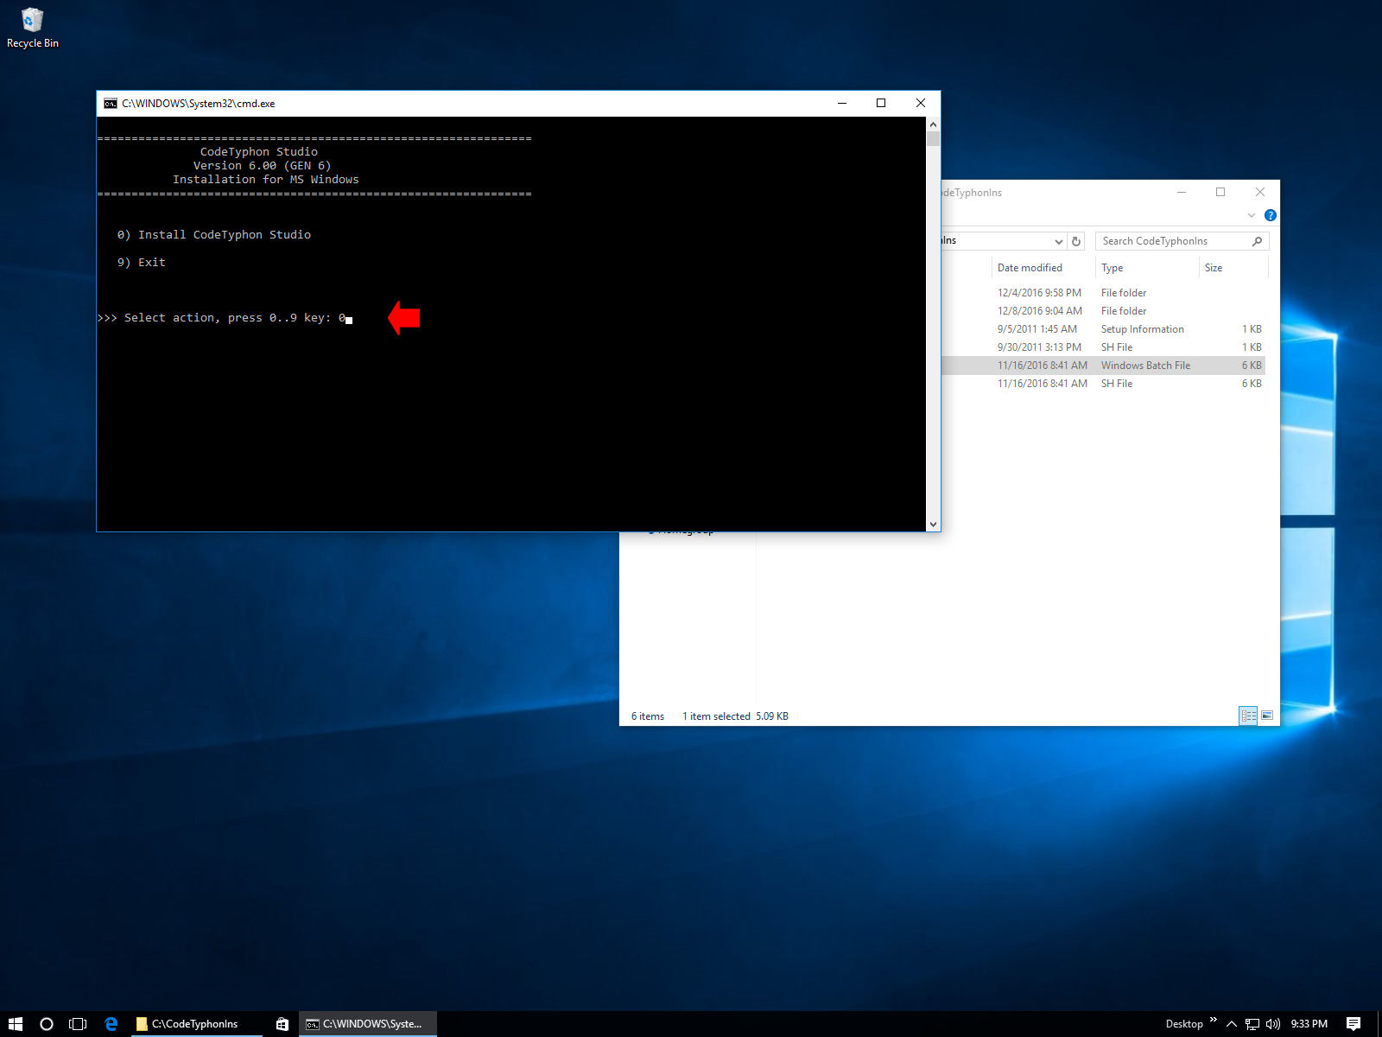Viewport: 1382px width, 1037px height.
Task: Open the network status tray icon
Action: [1252, 1024]
